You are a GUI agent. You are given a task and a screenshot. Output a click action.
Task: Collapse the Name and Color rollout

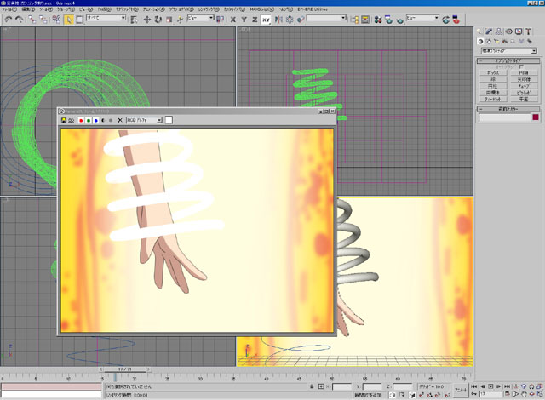tap(508, 109)
